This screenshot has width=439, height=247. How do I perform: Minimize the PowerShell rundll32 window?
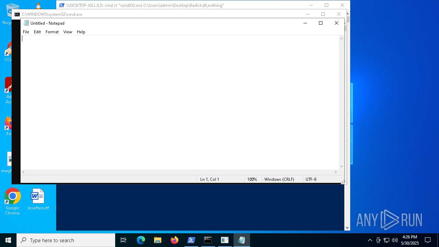pos(311,5)
